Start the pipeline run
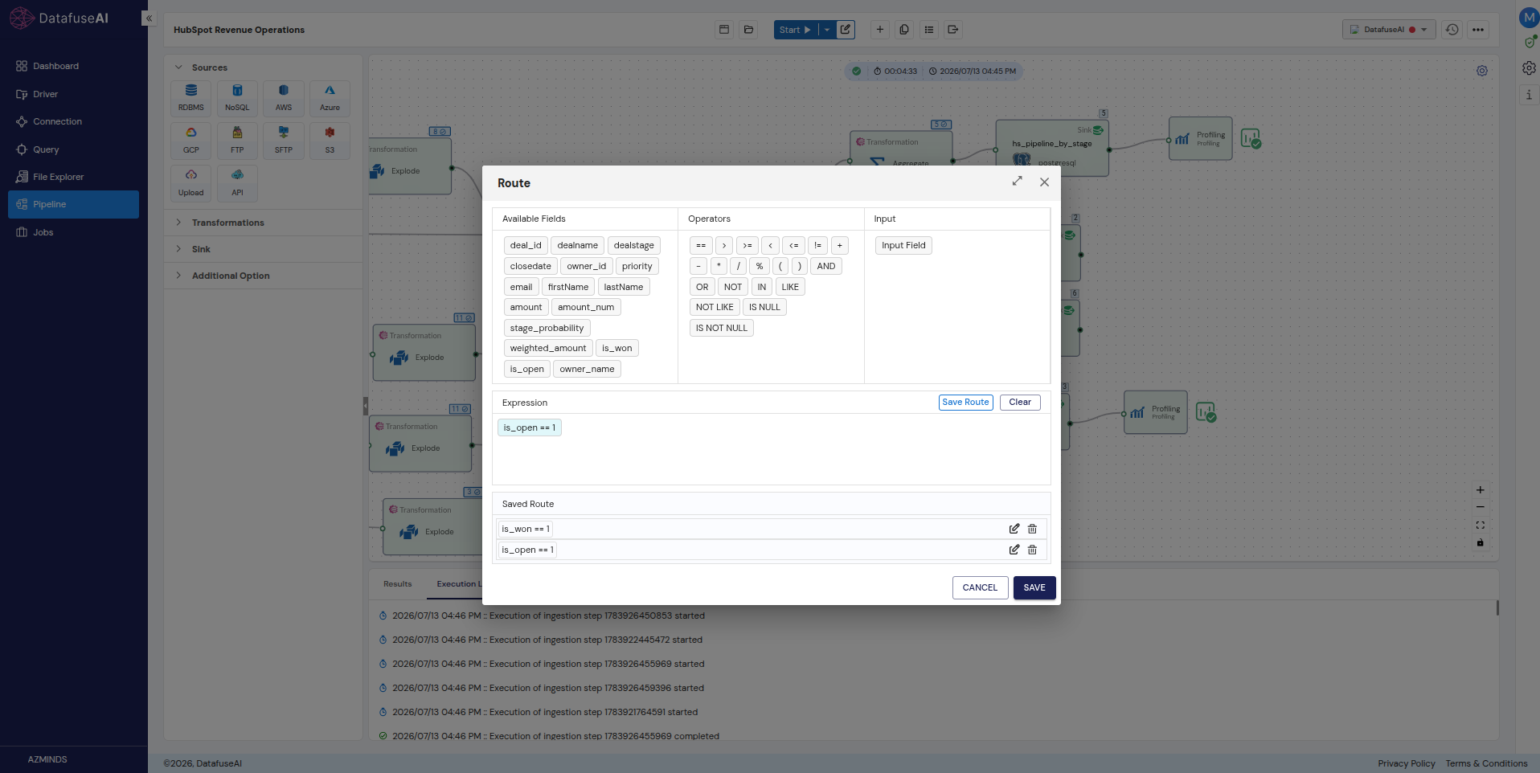The height and width of the screenshot is (773, 1540). 796,30
